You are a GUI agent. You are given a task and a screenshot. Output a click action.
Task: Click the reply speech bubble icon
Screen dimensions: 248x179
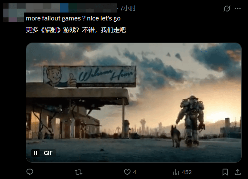click(x=30, y=172)
